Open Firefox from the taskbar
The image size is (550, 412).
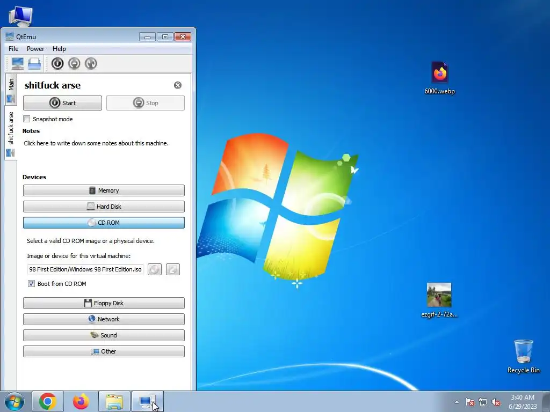point(81,401)
